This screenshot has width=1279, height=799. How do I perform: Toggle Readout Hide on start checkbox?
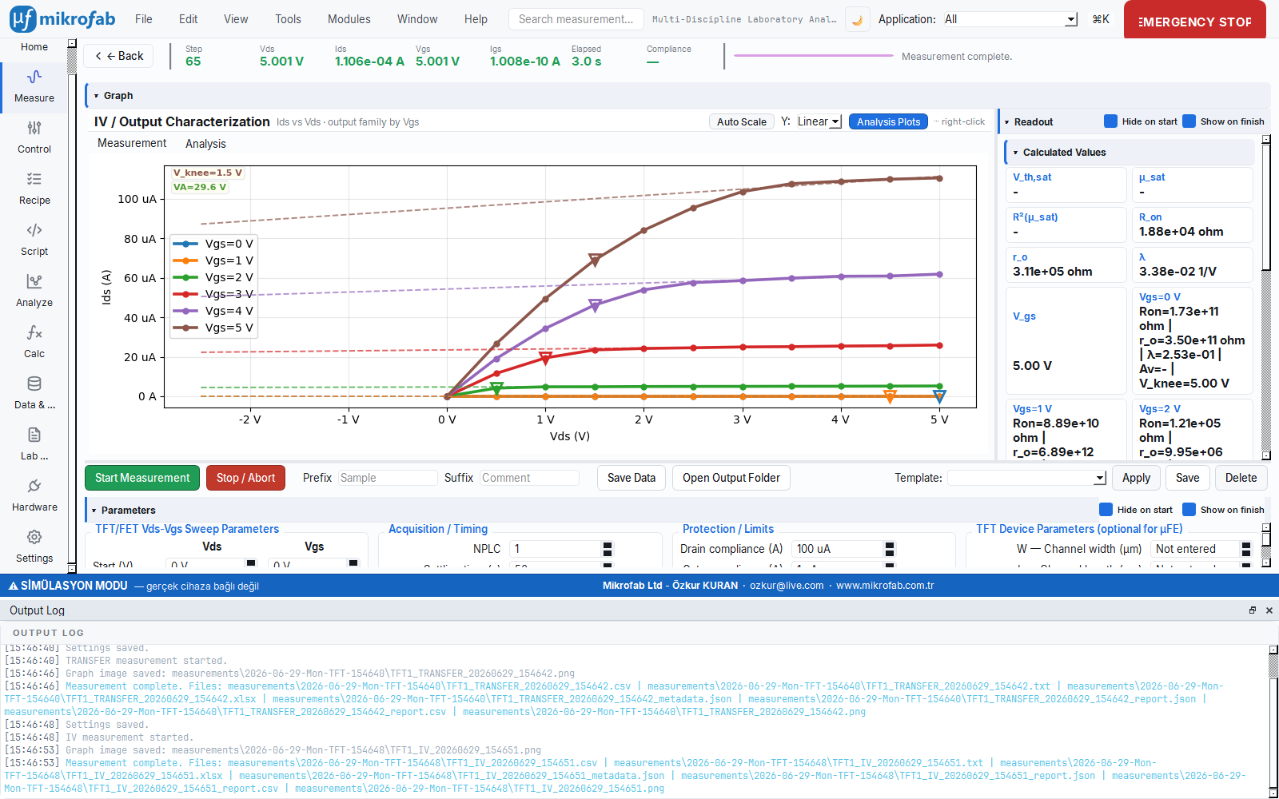click(x=1110, y=121)
